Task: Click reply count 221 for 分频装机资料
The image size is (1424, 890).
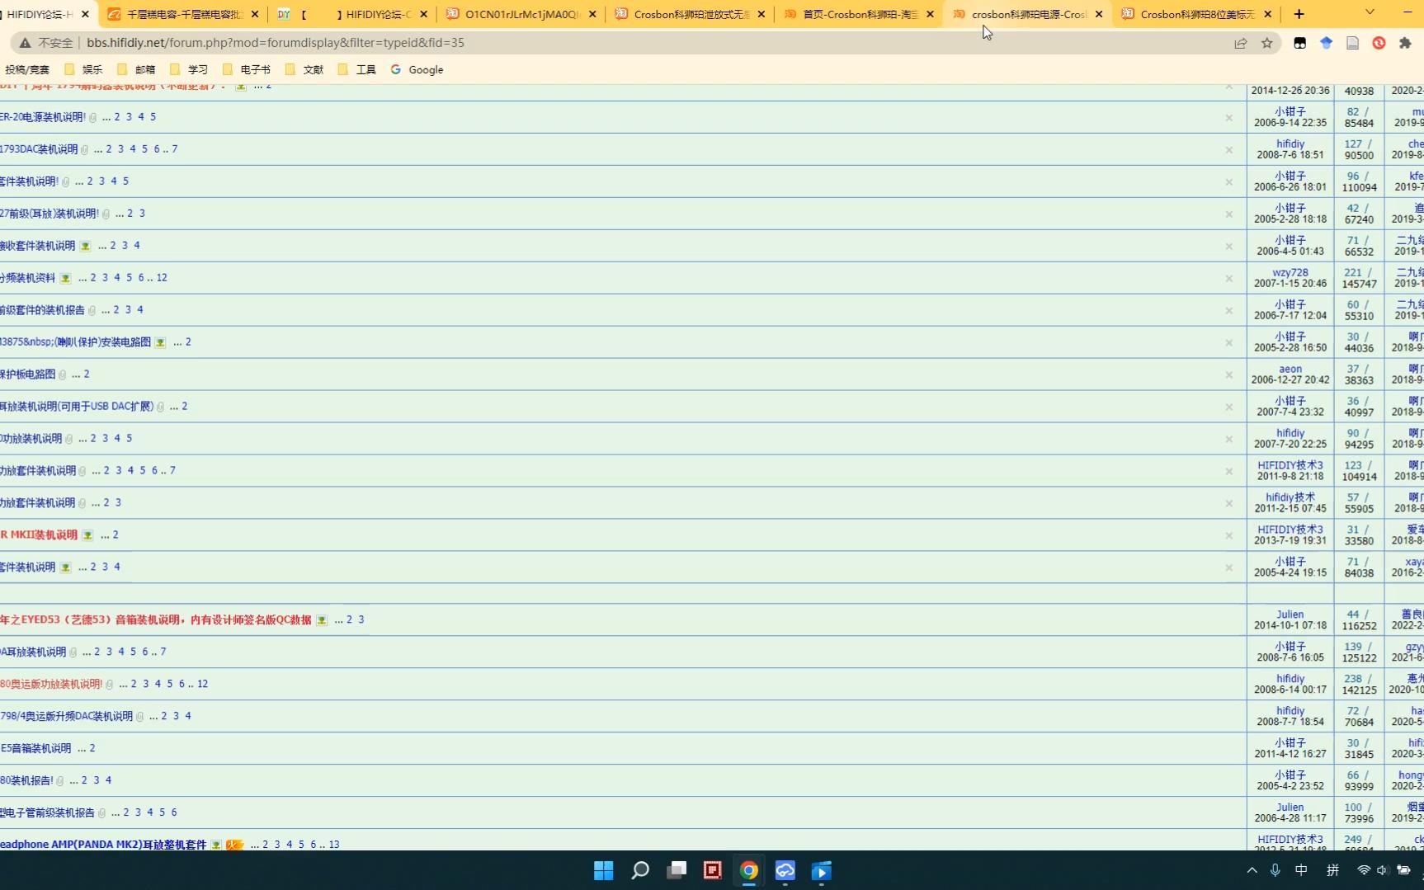Action: (x=1353, y=272)
